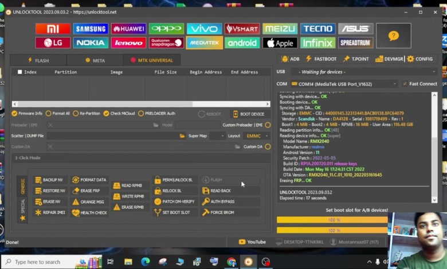Browse for Scatter DUMP file folder icon
447x269 pixels.
pyautogui.click(x=182, y=136)
